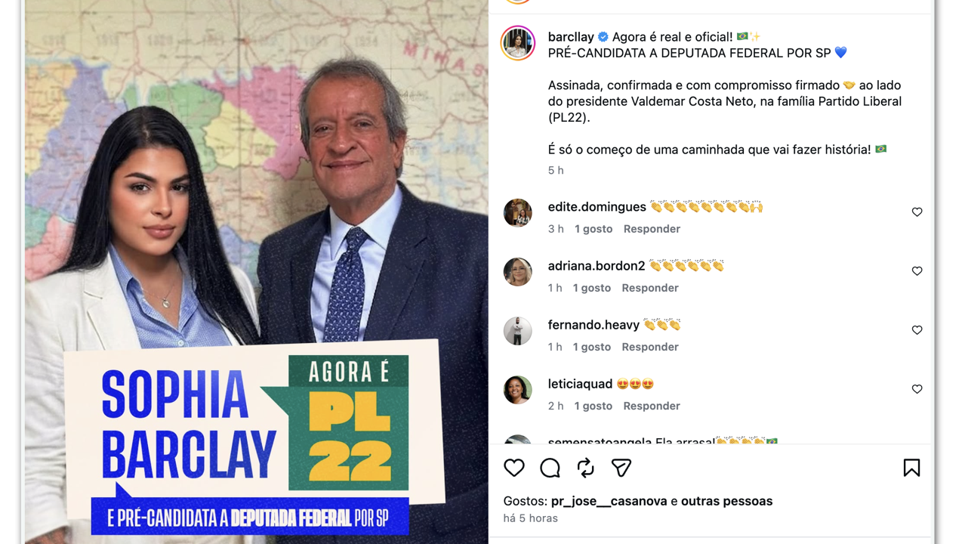The height and width of the screenshot is (544, 965).
Task: Like adriana.bordon2's comment heart
Action: click(917, 271)
